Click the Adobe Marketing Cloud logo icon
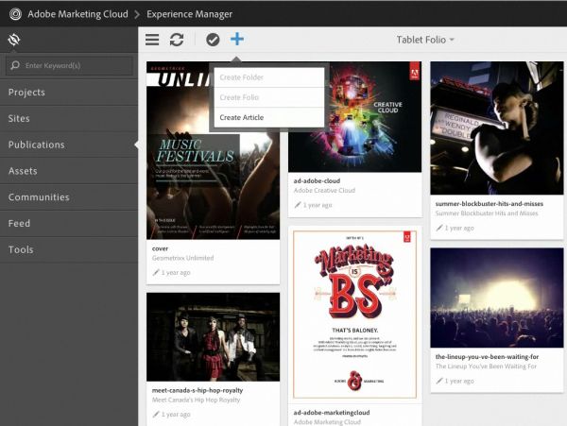The width and height of the screenshot is (567, 426). tap(15, 14)
